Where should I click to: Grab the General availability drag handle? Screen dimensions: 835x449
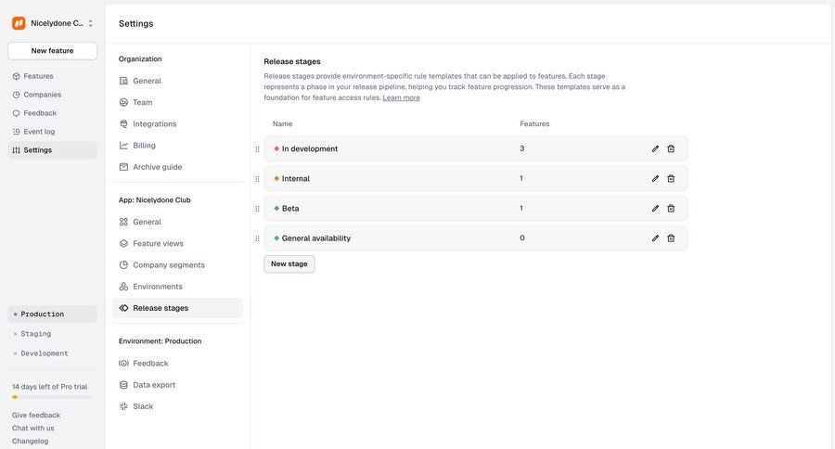coord(257,238)
